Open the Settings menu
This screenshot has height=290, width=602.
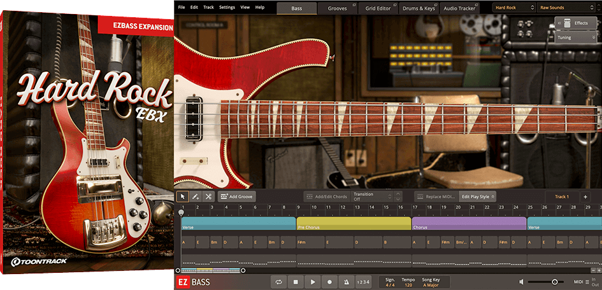(227, 7)
